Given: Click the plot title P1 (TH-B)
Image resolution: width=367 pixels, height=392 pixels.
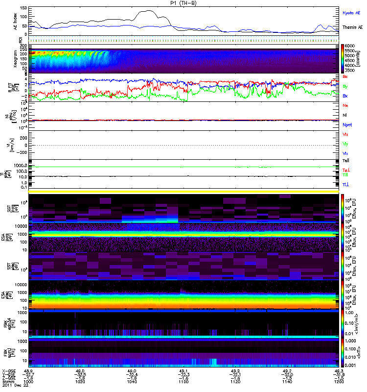Looking at the screenshot, I should point(183,3).
